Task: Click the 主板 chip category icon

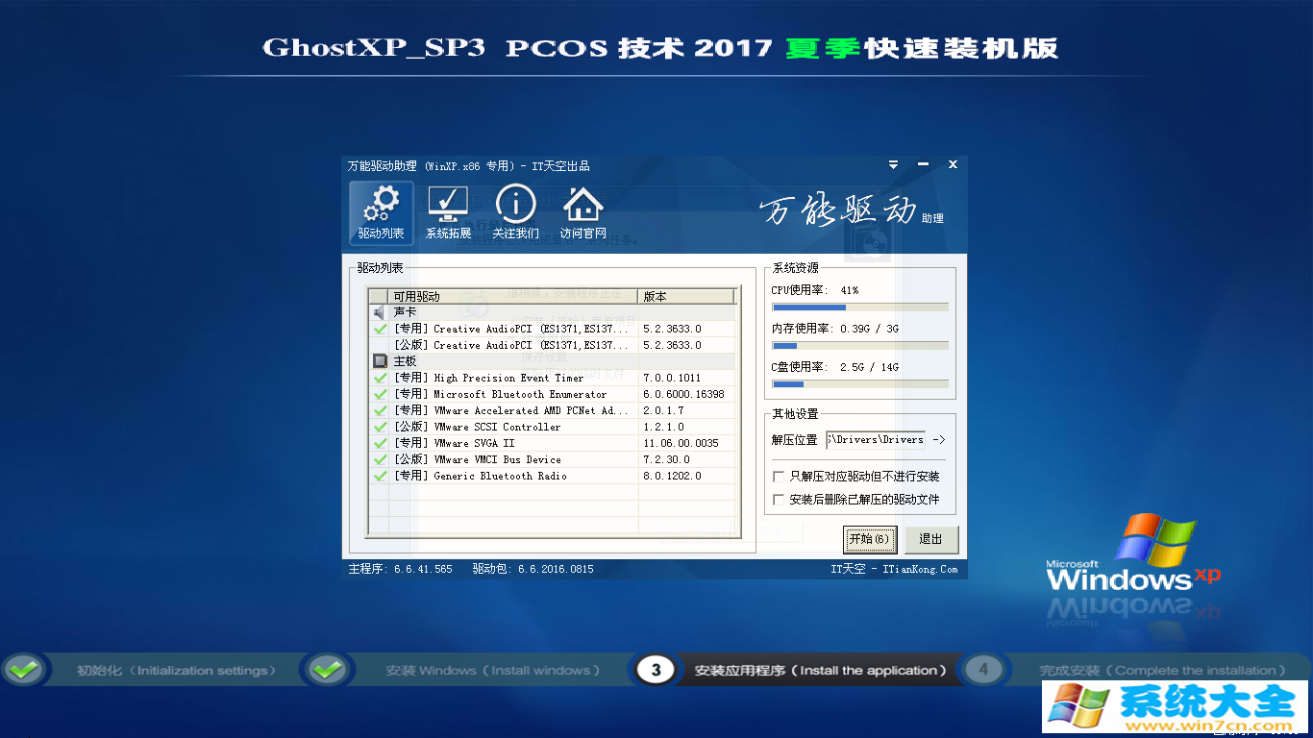Action: click(x=380, y=361)
